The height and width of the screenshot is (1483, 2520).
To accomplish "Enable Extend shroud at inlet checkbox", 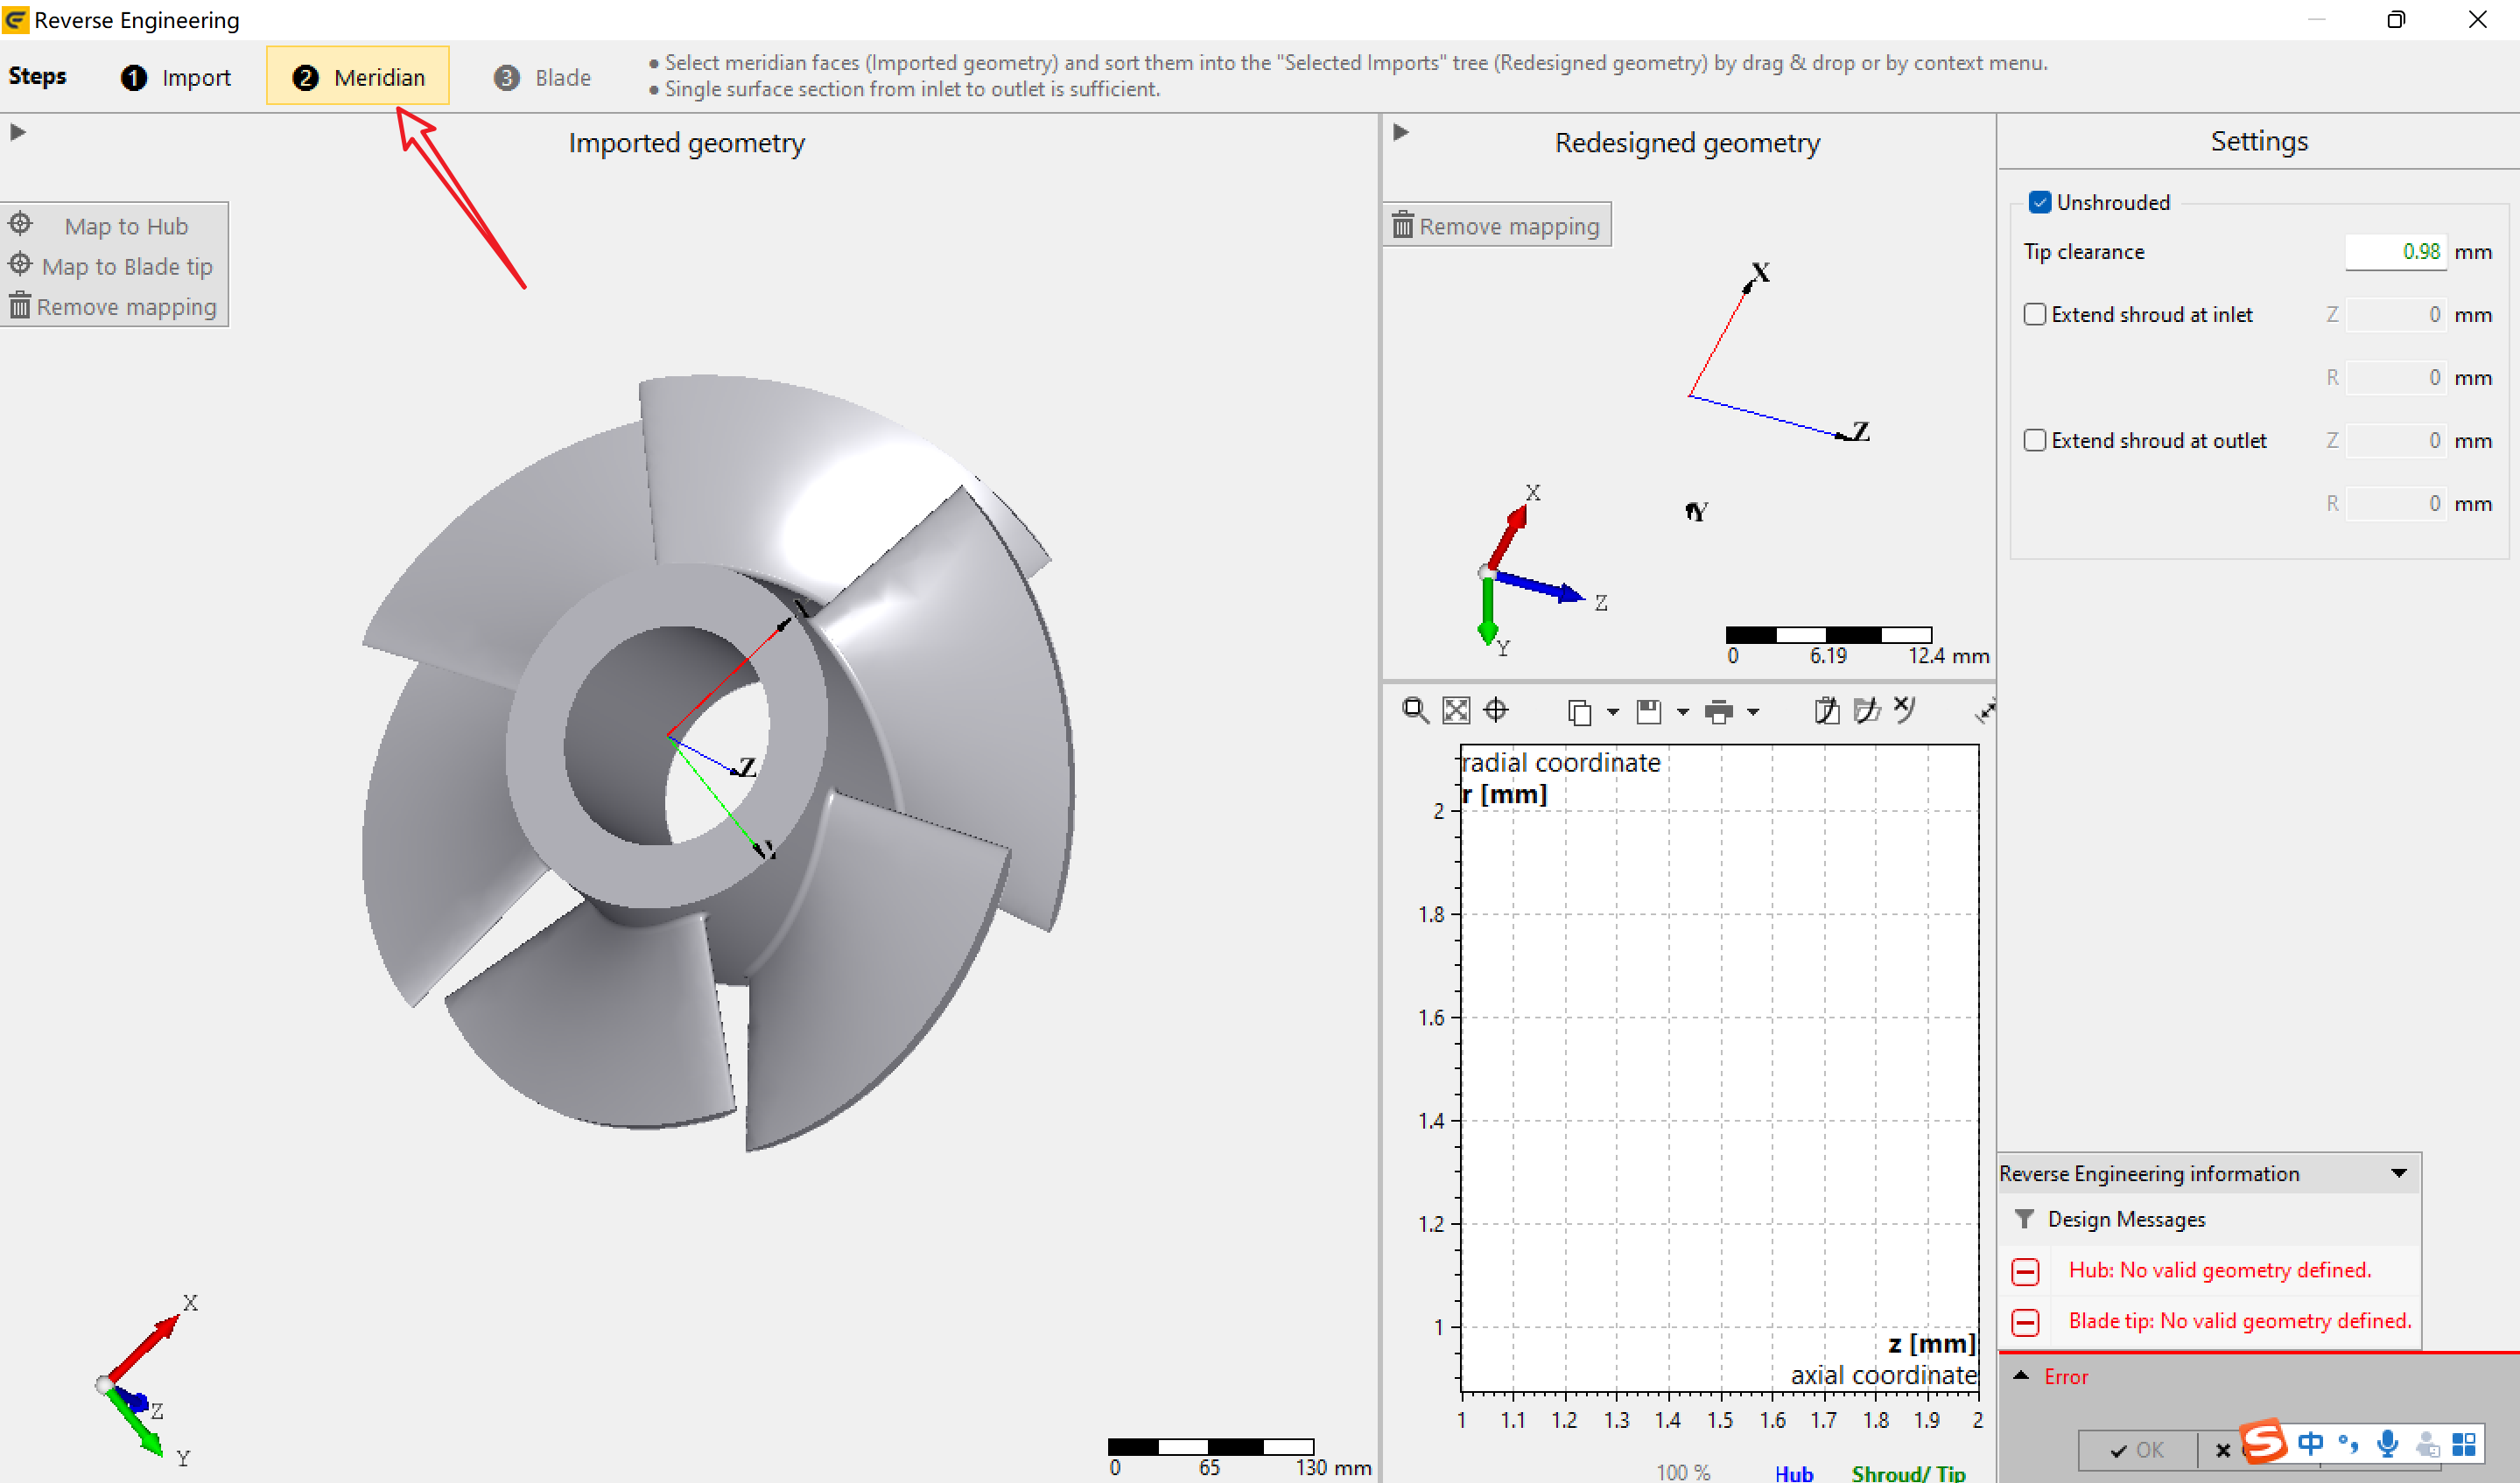I will (x=2035, y=315).
